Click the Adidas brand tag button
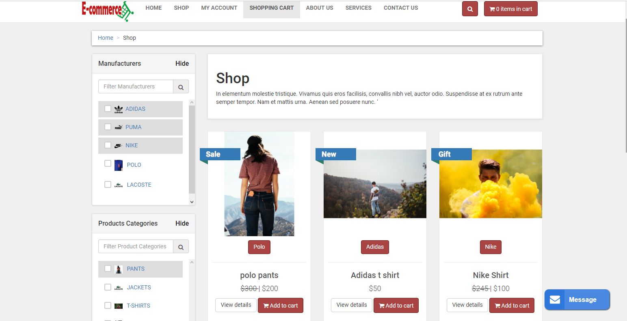 tap(375, 247)
